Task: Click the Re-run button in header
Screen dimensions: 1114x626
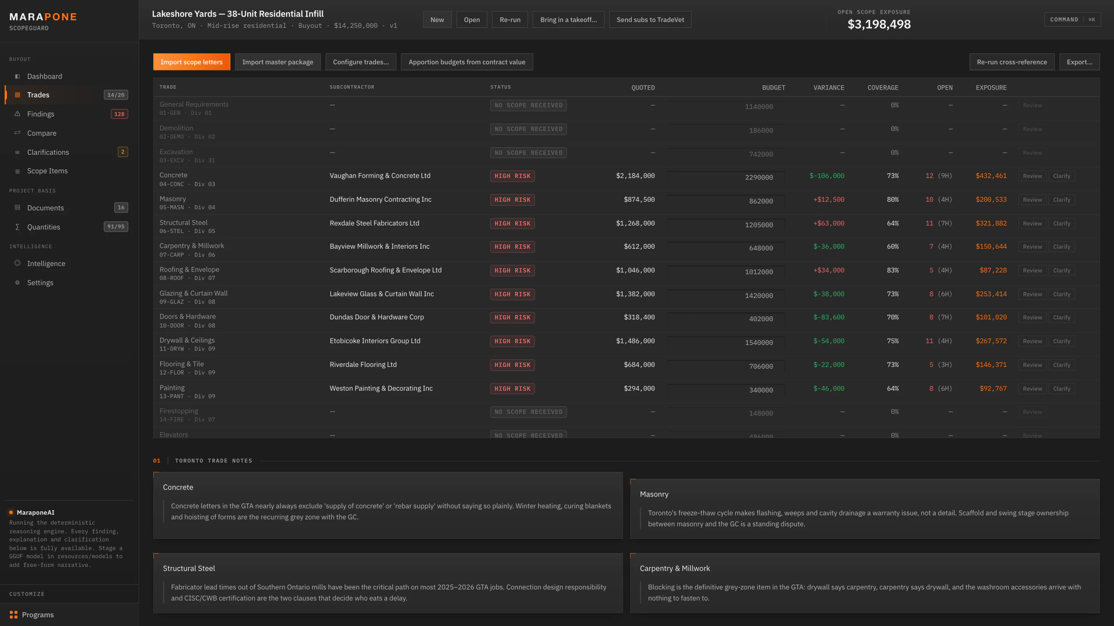Action: [510, 20]
